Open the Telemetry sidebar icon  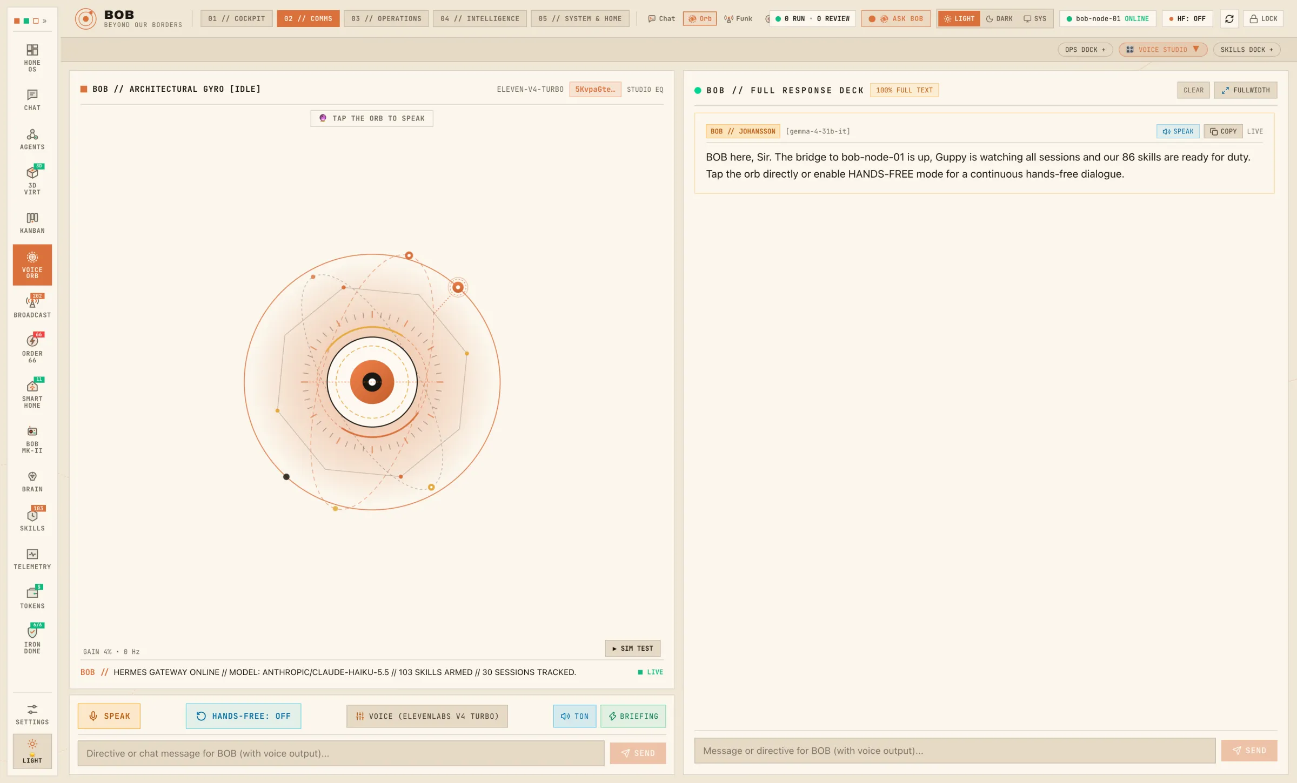point(32,559)
